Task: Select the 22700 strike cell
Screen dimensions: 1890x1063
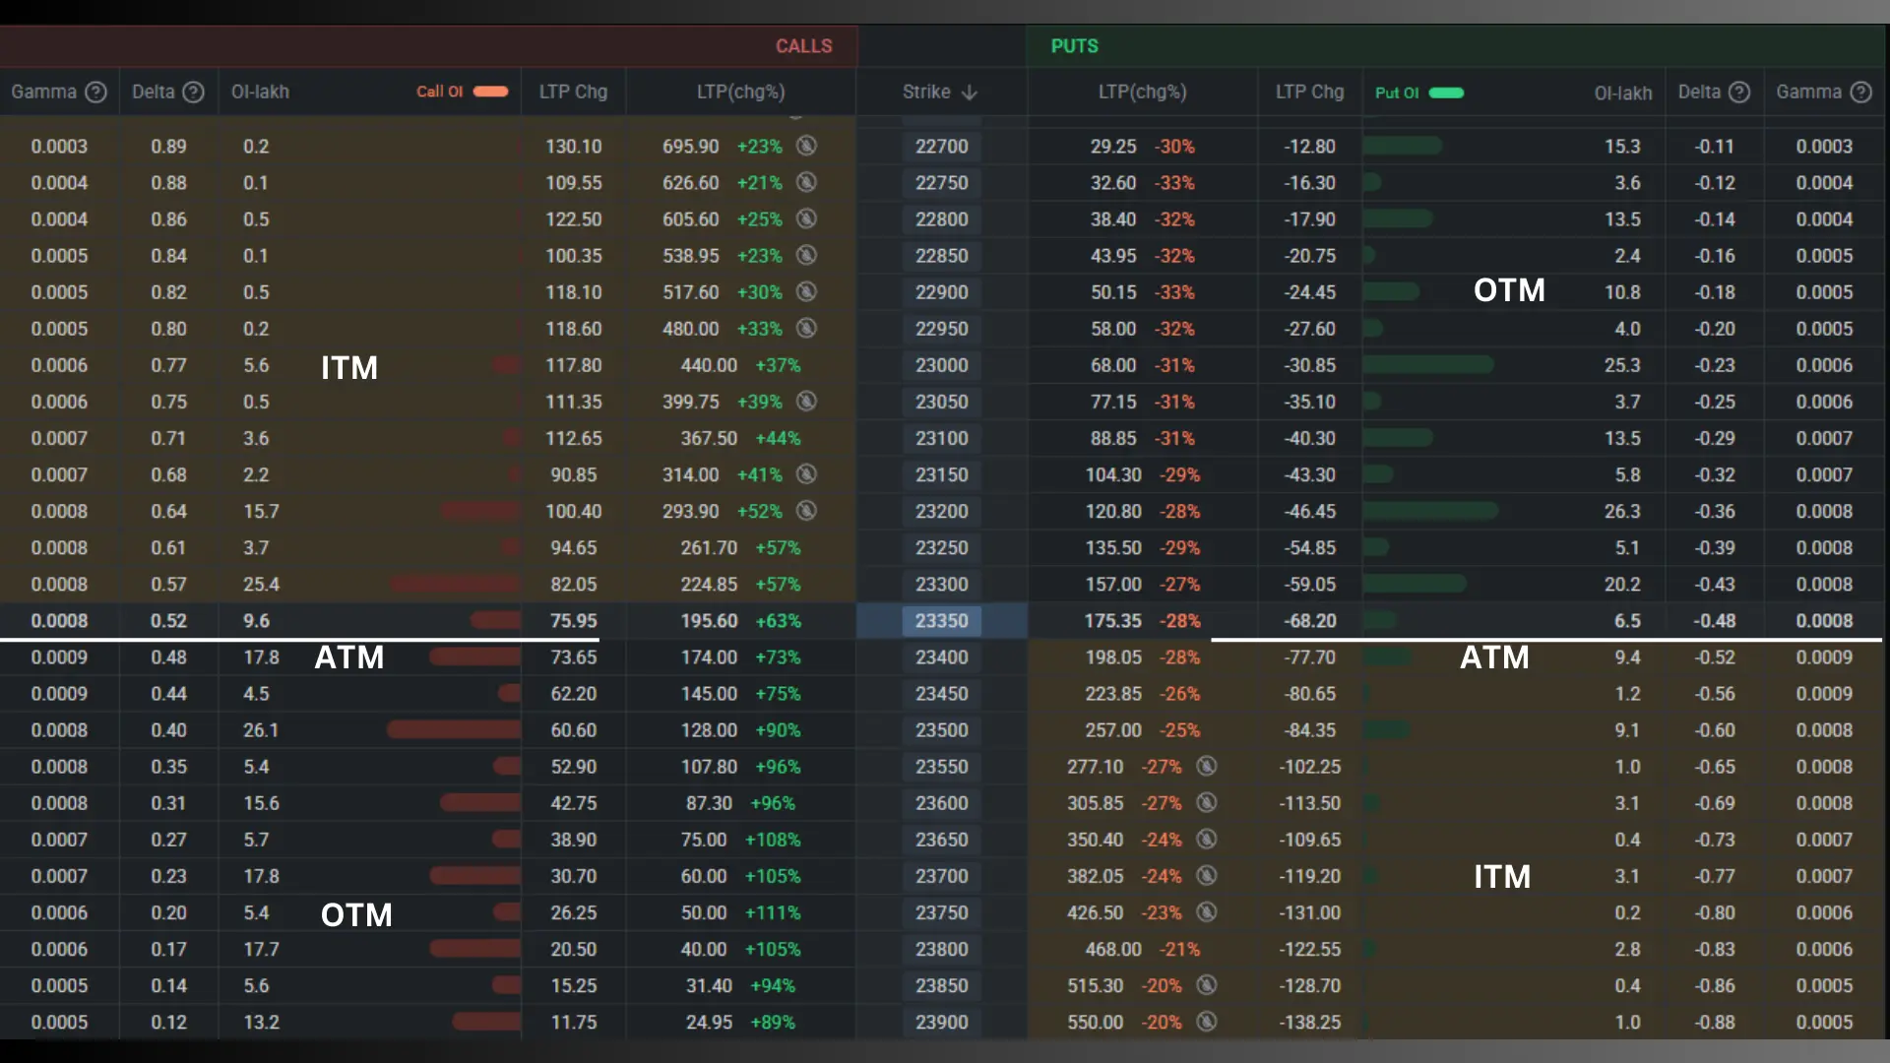Action: coord(942,147)
